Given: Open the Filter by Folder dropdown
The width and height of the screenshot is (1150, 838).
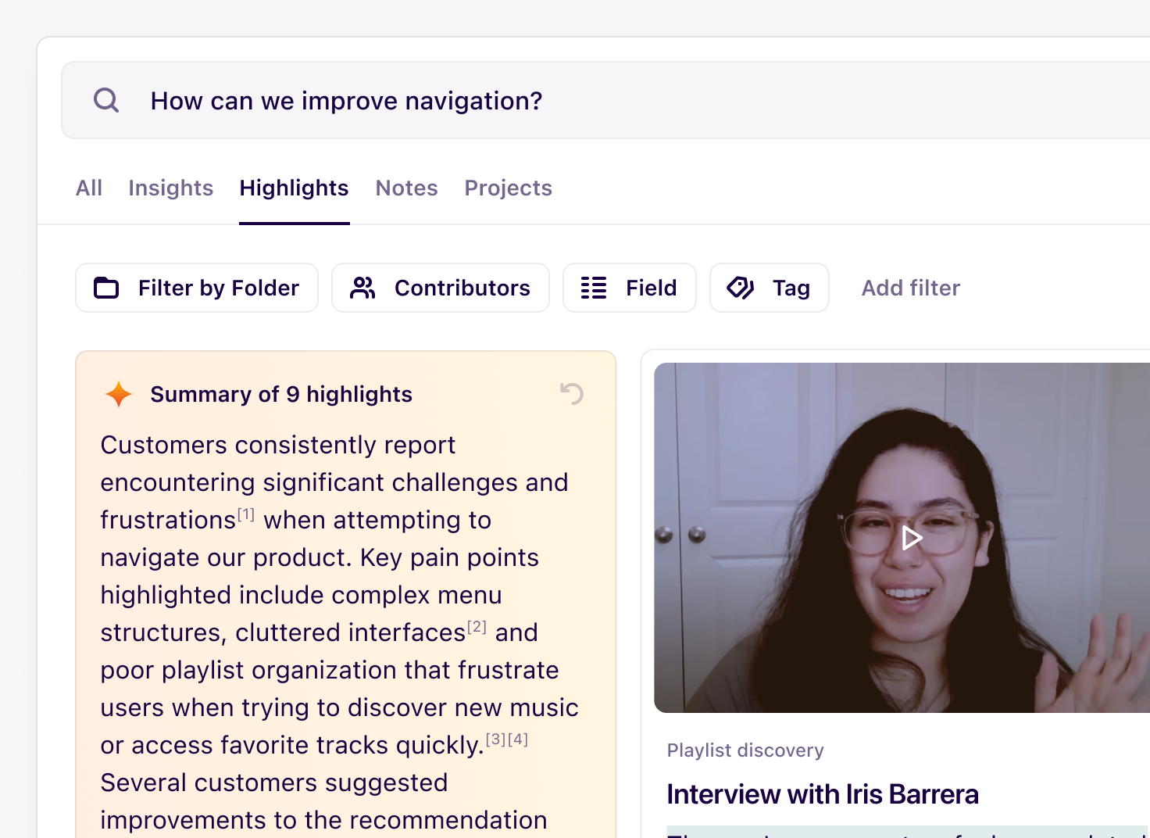Looking at the screenshot, I should tap(197, 288).
